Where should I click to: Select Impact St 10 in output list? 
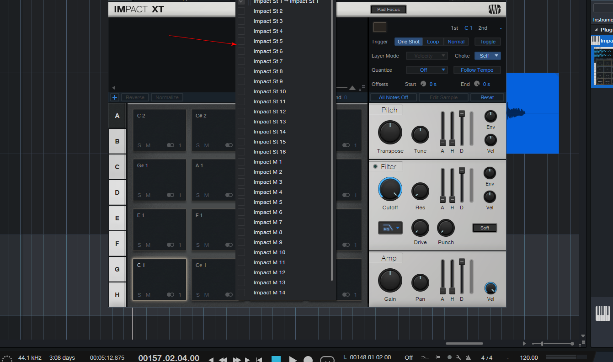[x=270, y=91]
